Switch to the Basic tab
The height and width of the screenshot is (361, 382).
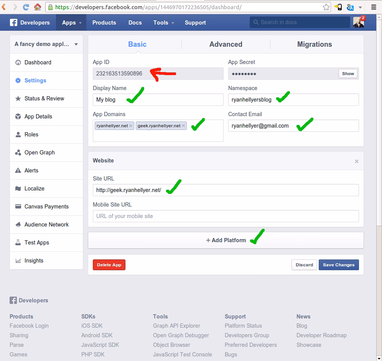tap(137, 44)
